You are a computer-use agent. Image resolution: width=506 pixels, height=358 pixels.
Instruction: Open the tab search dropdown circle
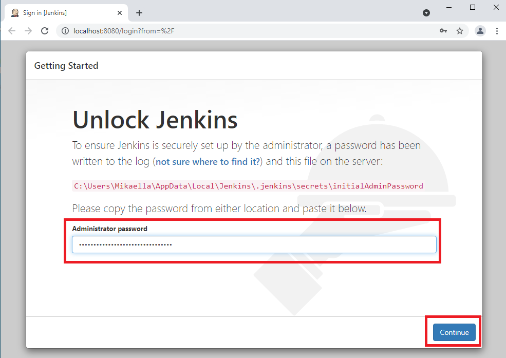coord(426,13)
